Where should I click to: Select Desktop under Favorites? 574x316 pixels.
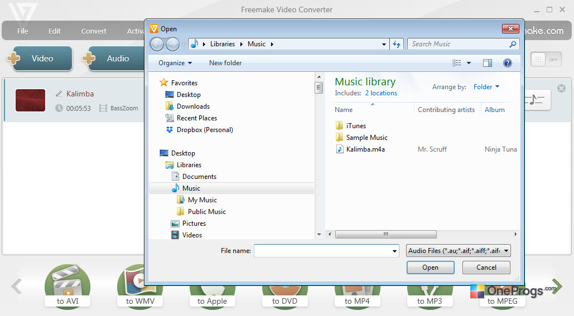click(189, 94)
